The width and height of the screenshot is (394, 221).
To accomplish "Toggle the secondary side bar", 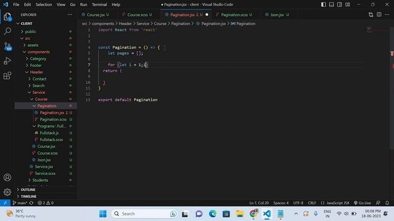I will (339, 4).
